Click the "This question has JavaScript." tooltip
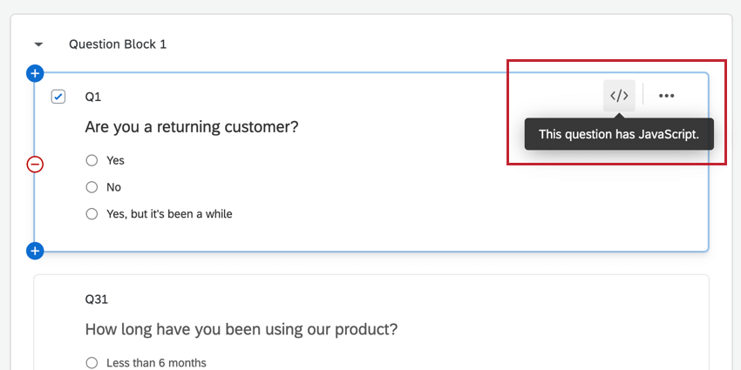Screen dimensions: 741x370 click(x=619, y=135)
